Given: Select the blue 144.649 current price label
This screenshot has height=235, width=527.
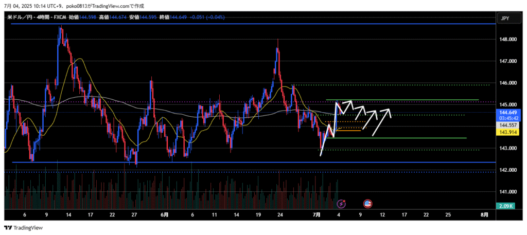Looking at the screenshot, I should 508,112.
